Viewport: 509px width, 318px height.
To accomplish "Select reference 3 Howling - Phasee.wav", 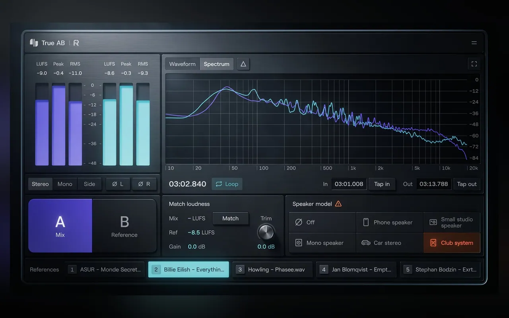I will pyautogui.click(x=272, y=270).
